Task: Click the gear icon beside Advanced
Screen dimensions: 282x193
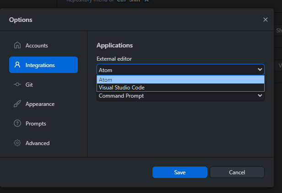Action: [17, 143]
